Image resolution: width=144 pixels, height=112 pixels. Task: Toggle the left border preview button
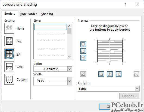click(101, 74)
